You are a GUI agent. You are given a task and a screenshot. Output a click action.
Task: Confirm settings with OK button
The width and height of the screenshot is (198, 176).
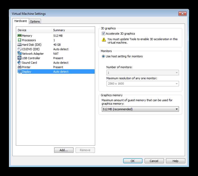coord(133,161)
